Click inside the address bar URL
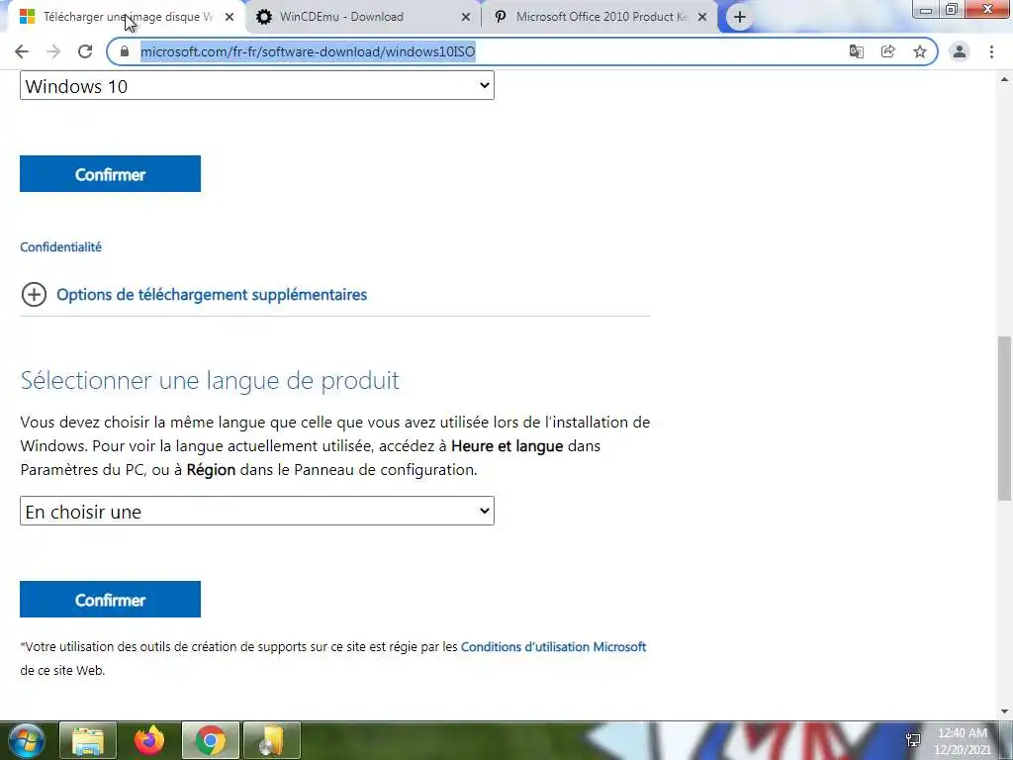 coord(308,51)
